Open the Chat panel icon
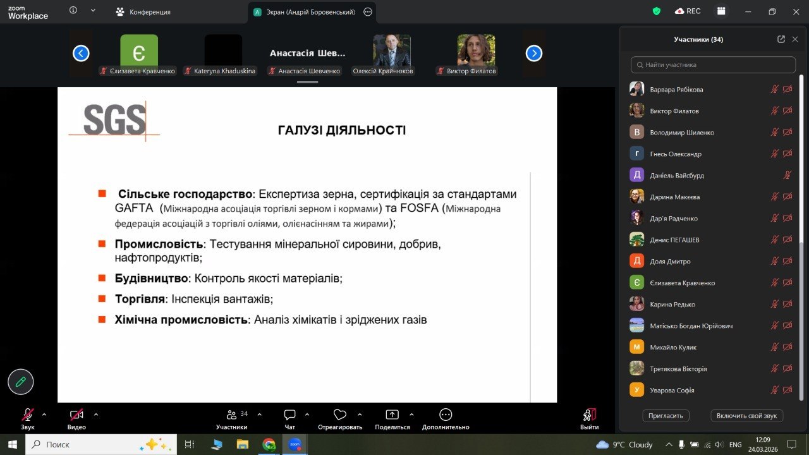Screen dimensions: 809x455 tap(290, 415)
